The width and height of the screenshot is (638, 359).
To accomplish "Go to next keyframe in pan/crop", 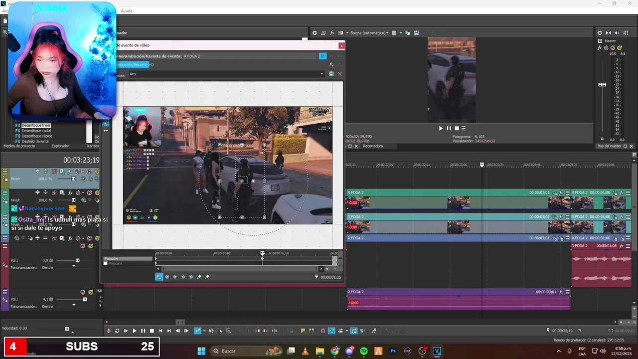I will (x=183, y=277).
